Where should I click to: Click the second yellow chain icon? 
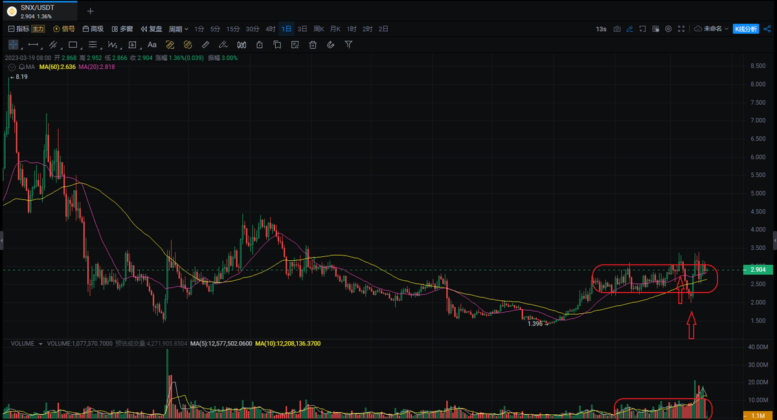[x=188, y=45]
